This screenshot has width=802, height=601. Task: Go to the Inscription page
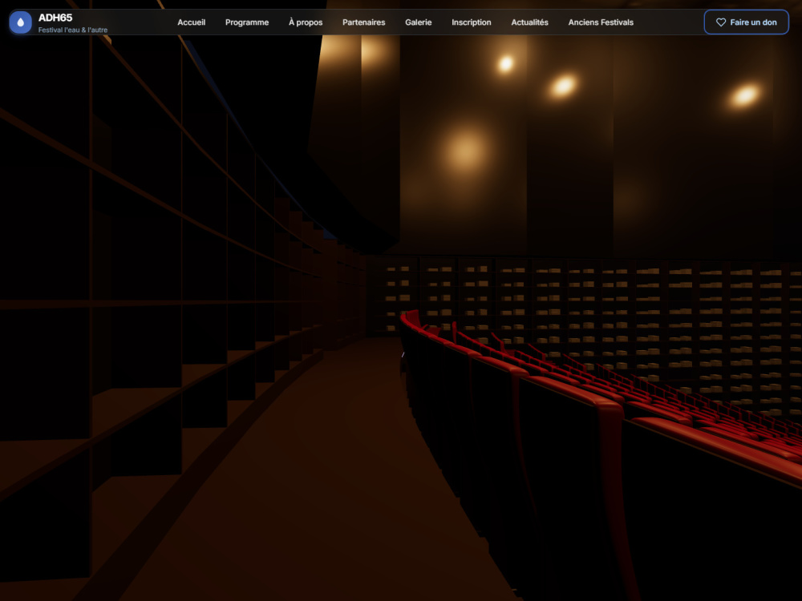coord(471,22)
